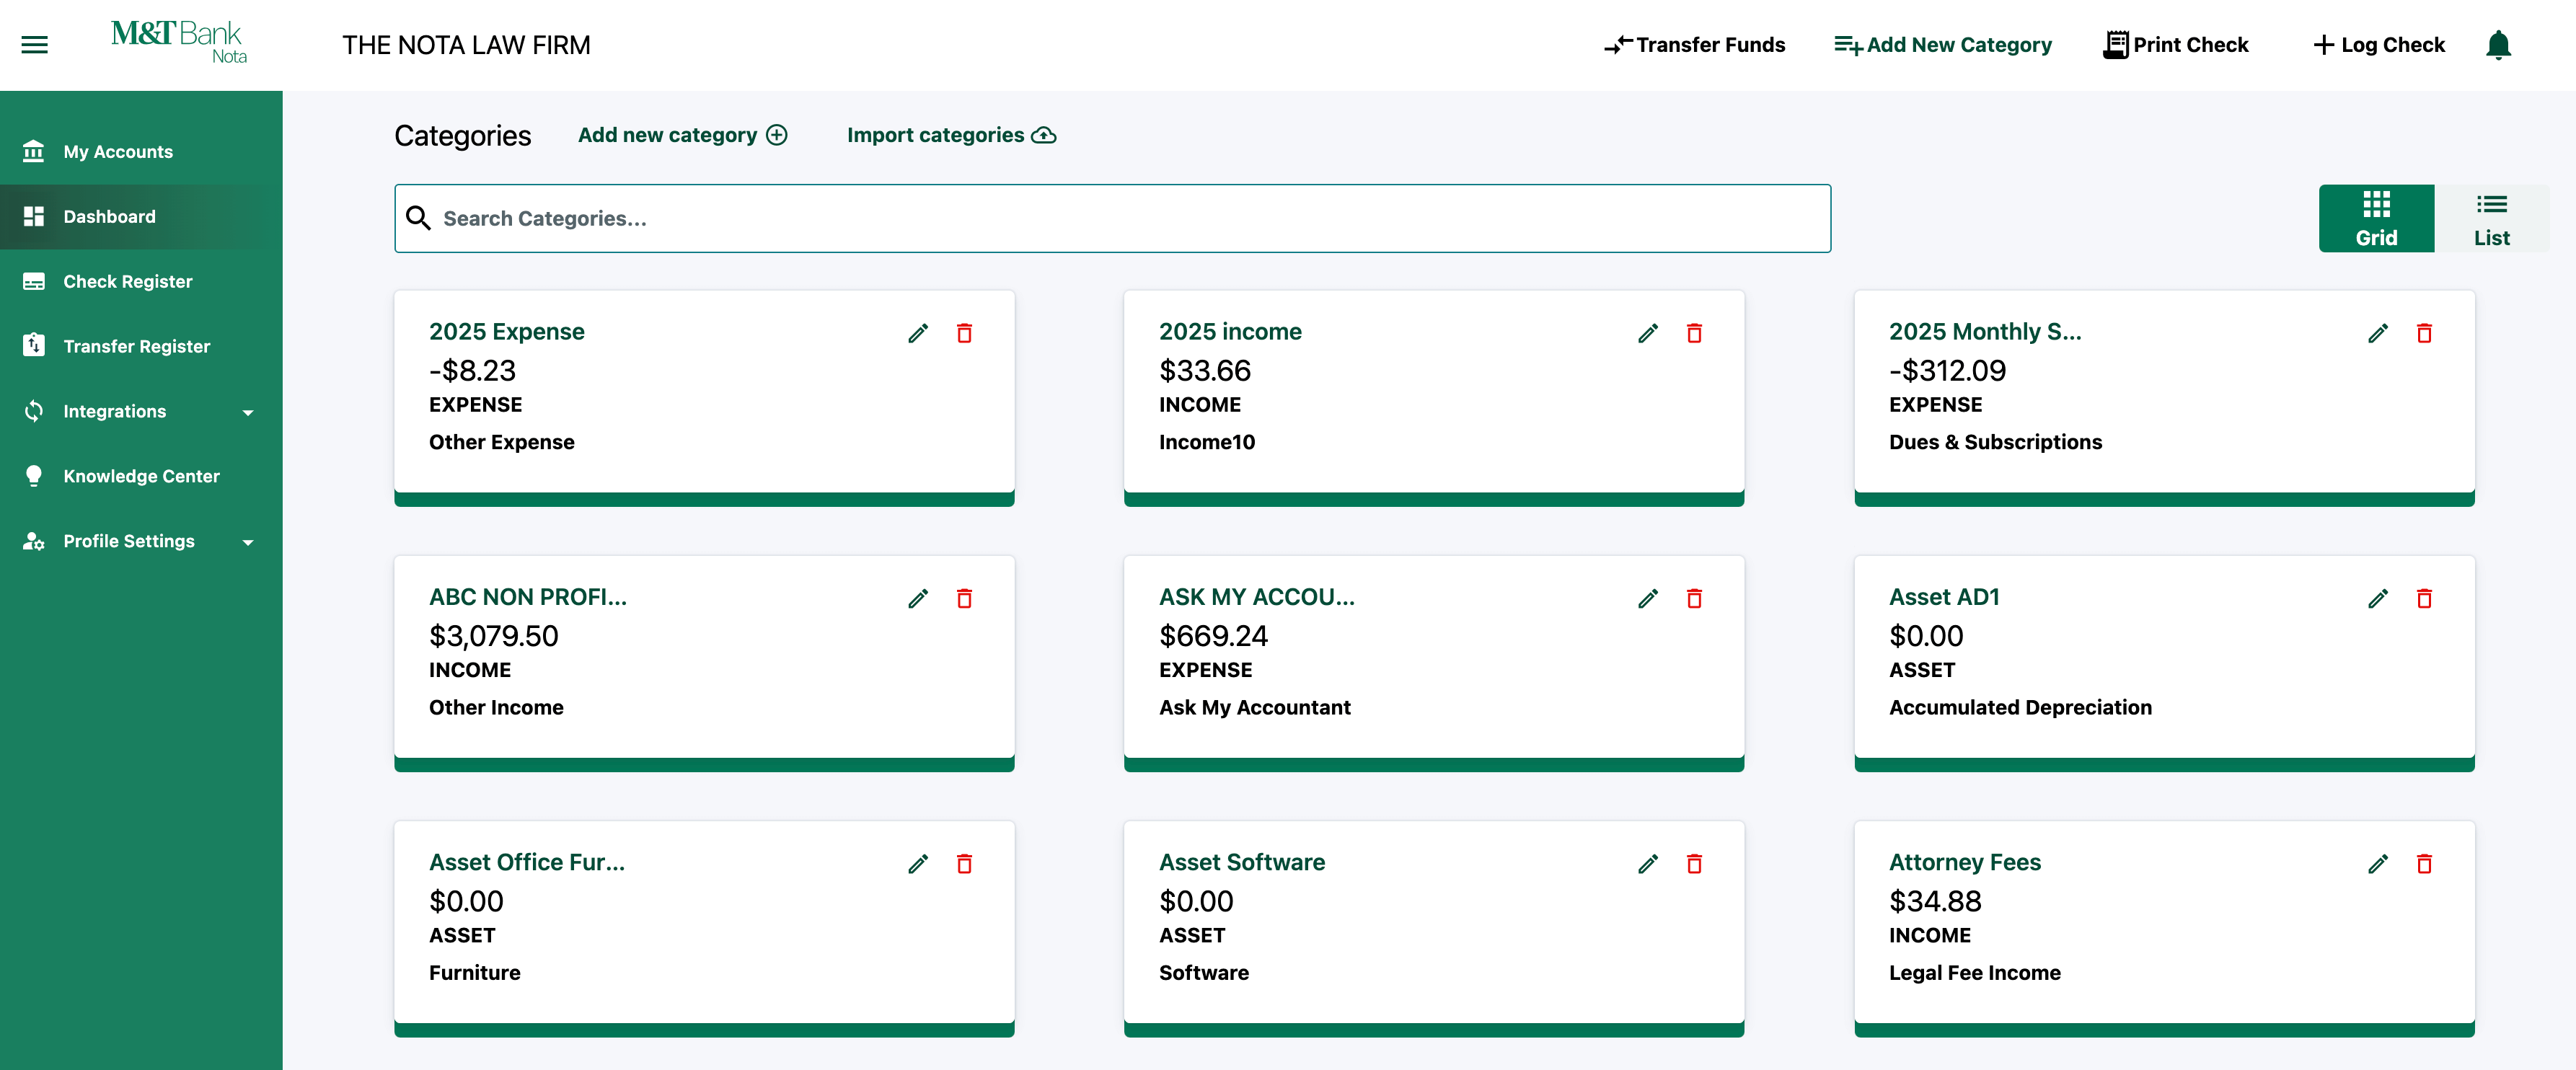
Task: Click the $34.88 balance amount
Action: tap(1935, 901)
